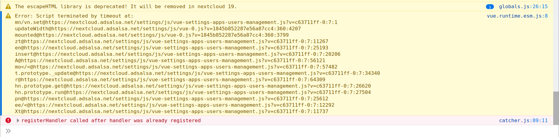Expand the registerHandler error message
559x137 pixels.
18,120
